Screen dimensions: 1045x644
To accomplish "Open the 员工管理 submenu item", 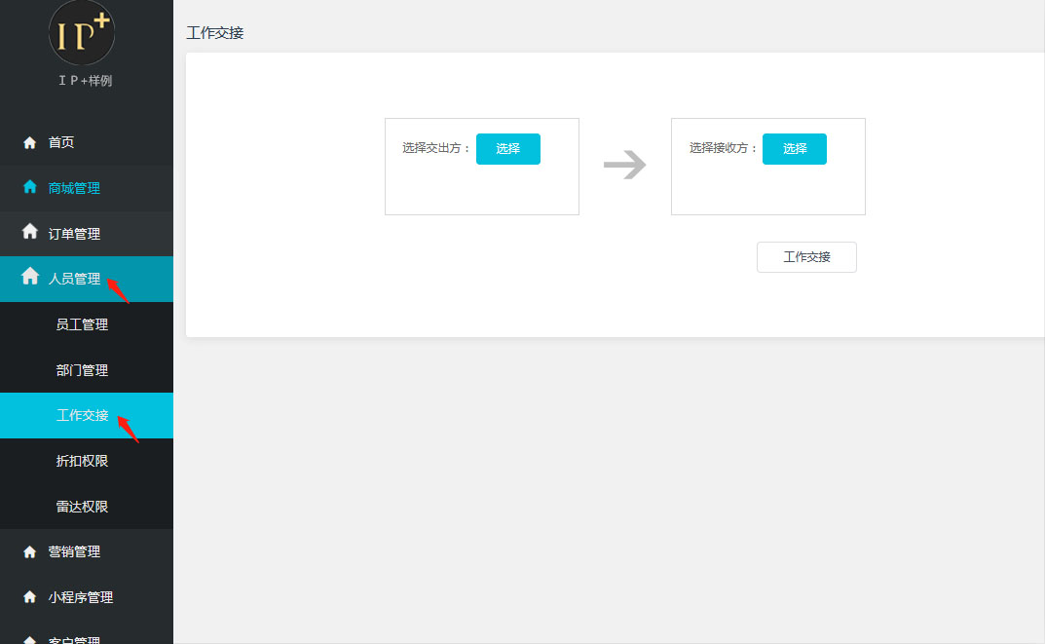I will 82,324.
